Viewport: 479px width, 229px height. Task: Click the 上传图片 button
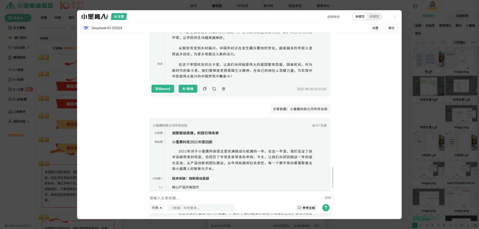click(x=459, y=43)
